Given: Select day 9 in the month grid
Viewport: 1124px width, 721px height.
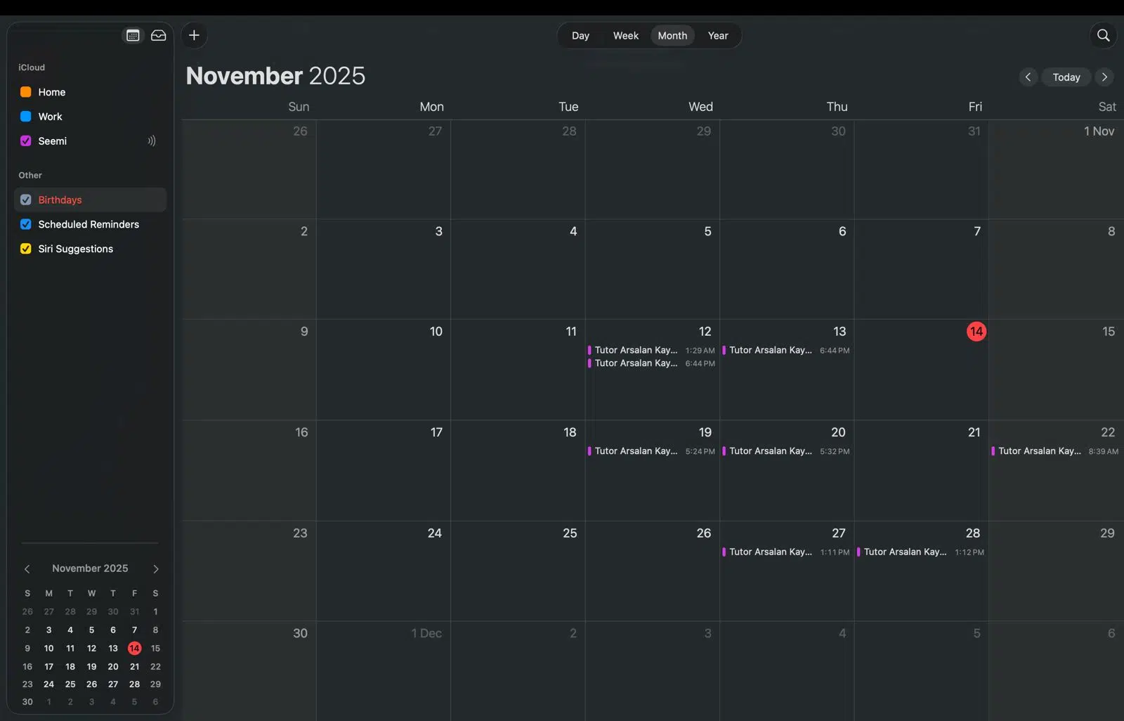Looking at the screenshot, I should click(249, 370).
